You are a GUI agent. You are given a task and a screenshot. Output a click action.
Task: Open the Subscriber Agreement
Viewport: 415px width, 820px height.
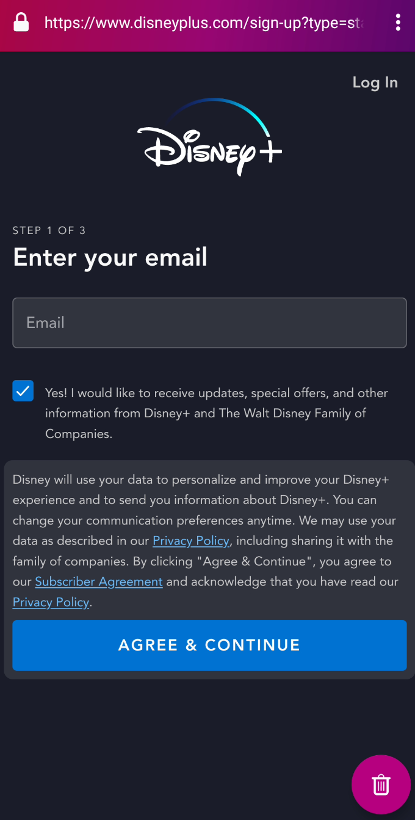pyautogui.click(x=98, y=581)
